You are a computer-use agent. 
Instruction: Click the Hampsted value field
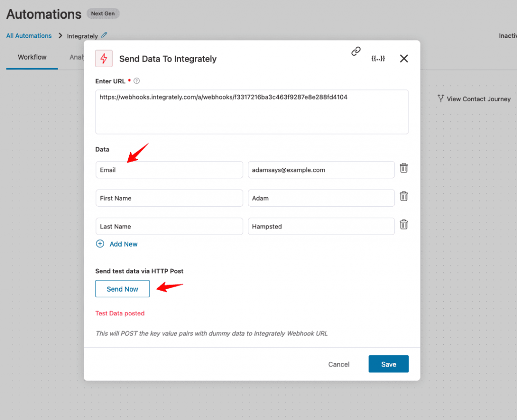click(x=321, y=226)
